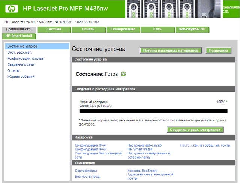Open Настр. скан. в сообщ. эл. почты link
This screenshot has width=240, height=184.
point(205,145)
